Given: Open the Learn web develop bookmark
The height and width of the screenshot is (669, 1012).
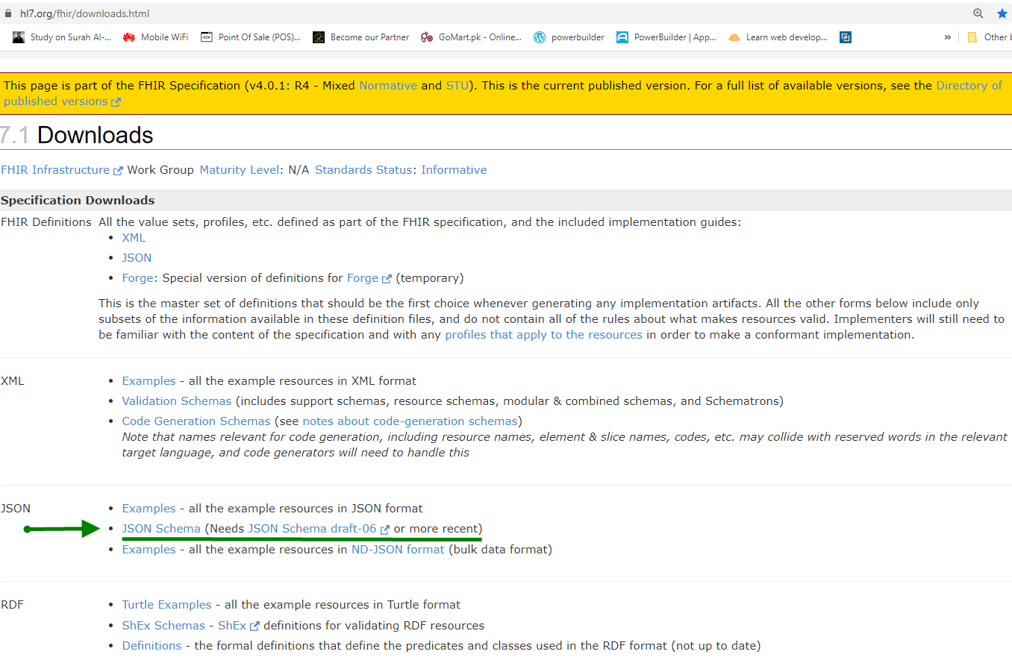Looking at the screenshot, I should coord(778,37).
